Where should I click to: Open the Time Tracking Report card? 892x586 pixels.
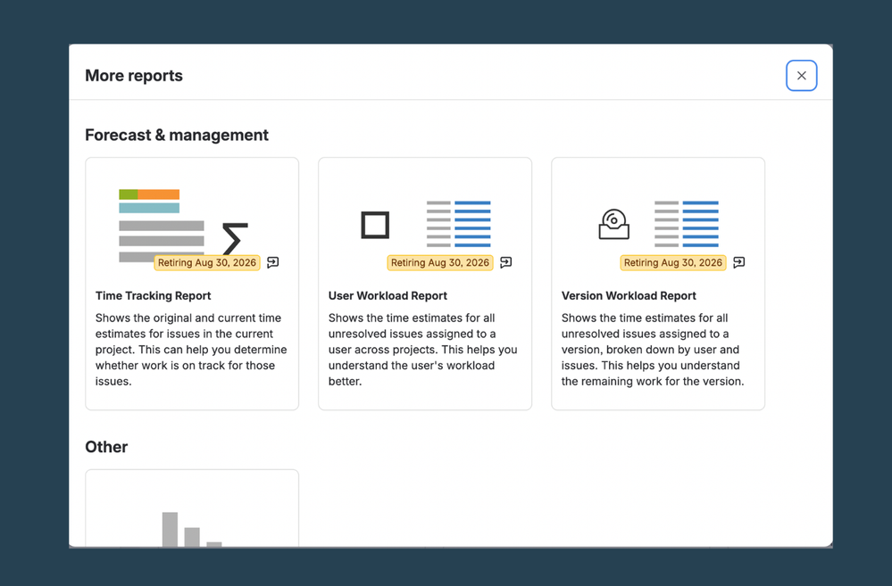click(192, 284)
